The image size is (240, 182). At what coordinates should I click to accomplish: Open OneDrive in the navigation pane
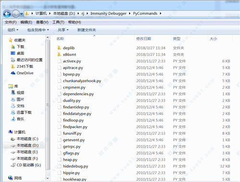point(22,73)
